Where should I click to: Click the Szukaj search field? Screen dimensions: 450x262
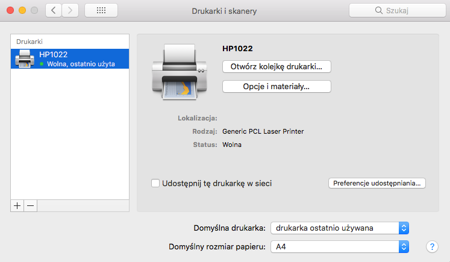(x=398, y=11)
